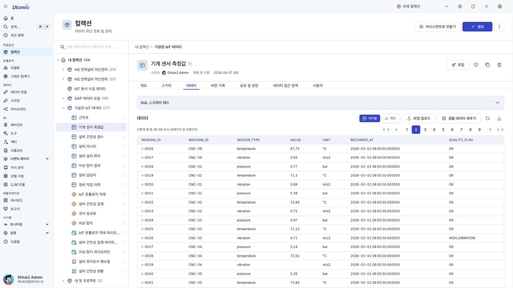Click 샘플 데이터 채우기 button
513x288 pixels.
[x=459, y=118]
